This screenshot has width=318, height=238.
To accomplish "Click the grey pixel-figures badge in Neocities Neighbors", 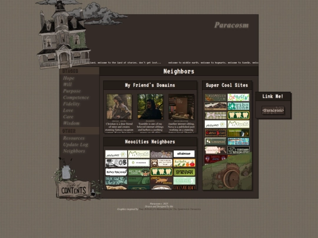I will [x=161, y=154].
